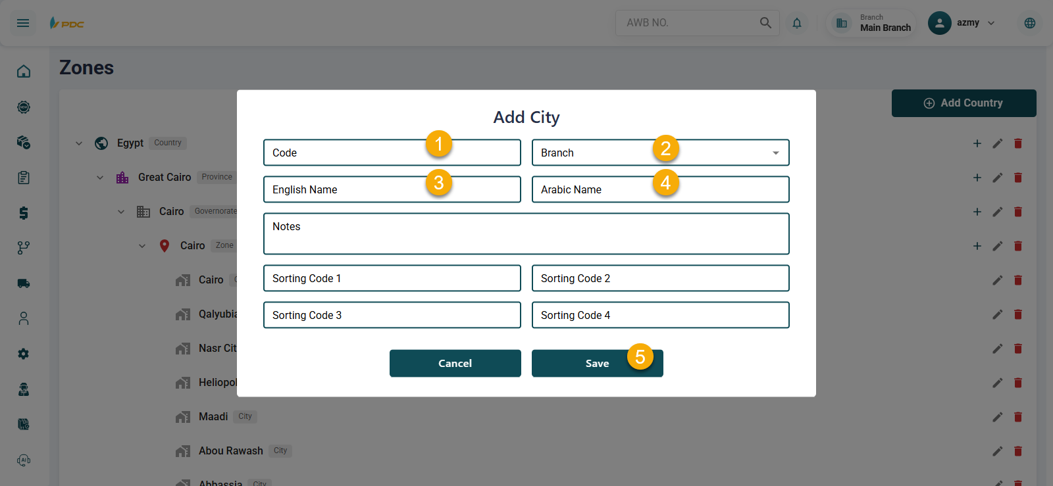Open the settings gear in the sidebar
Screen dimensions: 1053x486
pos(24,354)
